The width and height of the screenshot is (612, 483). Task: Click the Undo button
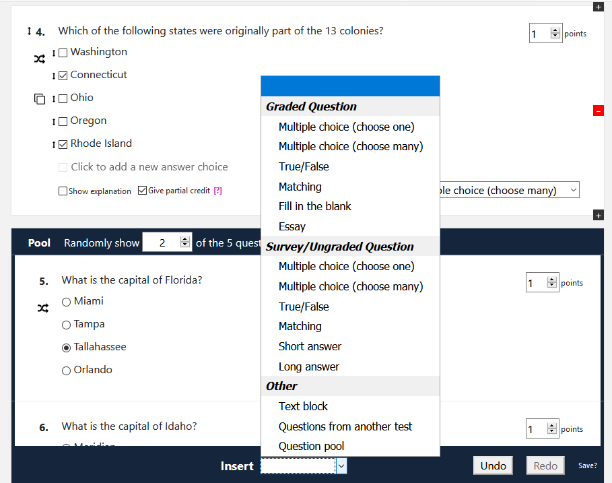coord(493,465)
